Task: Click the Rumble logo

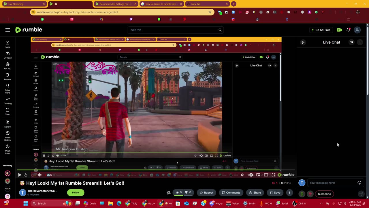Action: click(29, 30)
